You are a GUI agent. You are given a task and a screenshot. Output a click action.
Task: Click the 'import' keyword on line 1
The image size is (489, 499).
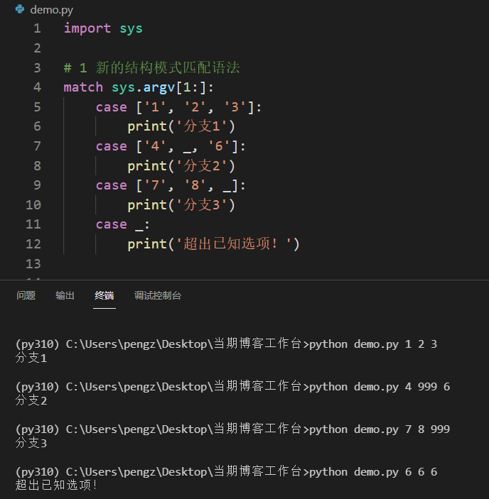(87, 28)
